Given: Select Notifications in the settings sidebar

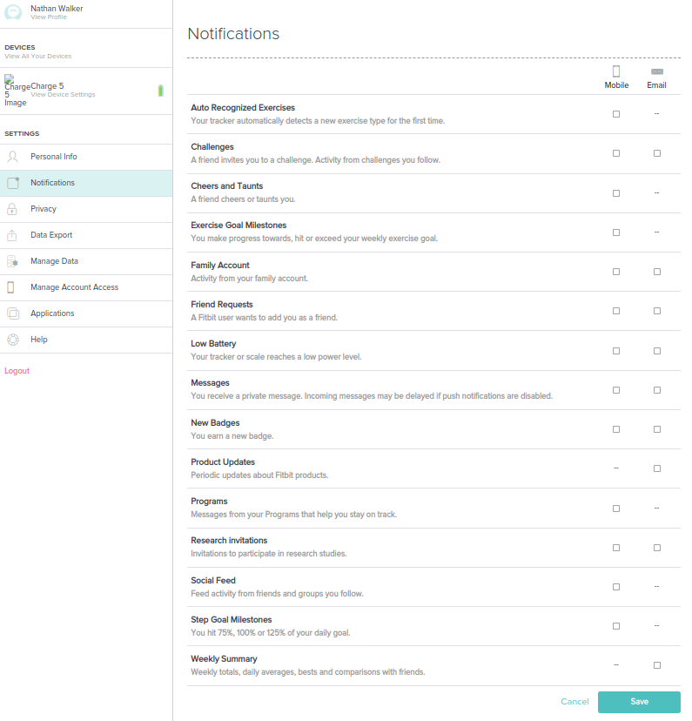Looking at the screenshot, I should (86, 183).
